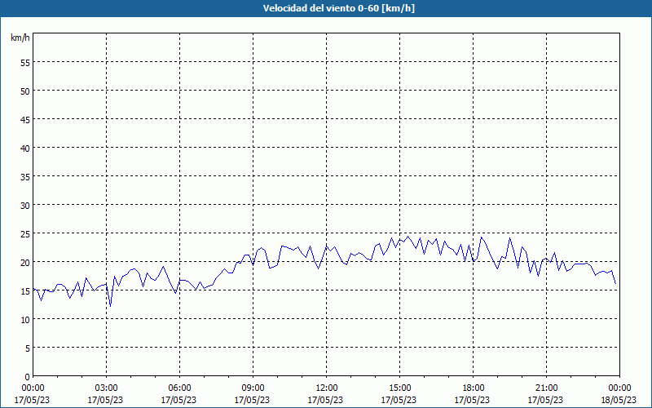The image size is (652, 408).
Task: Click the 09:00 time axis label
Action: [253, 388]
